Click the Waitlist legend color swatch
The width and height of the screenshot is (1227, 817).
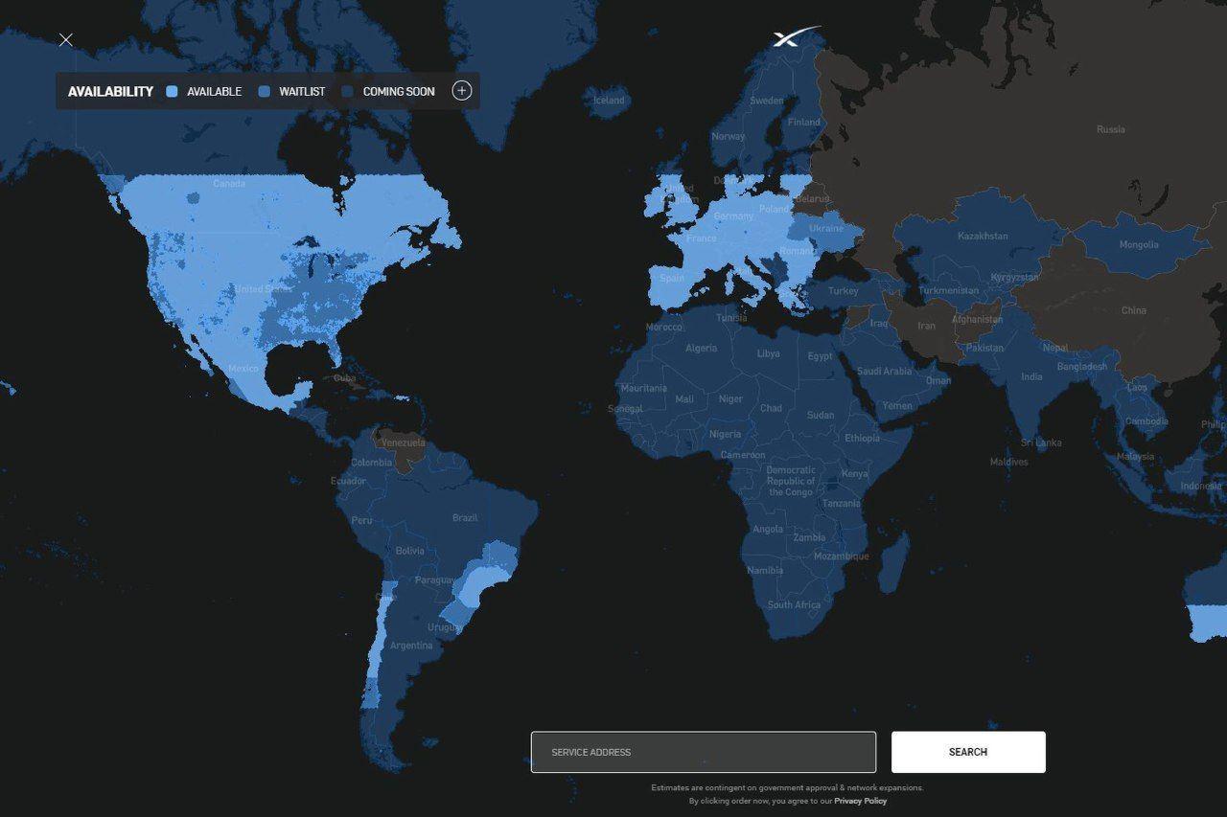pos(265,92)
